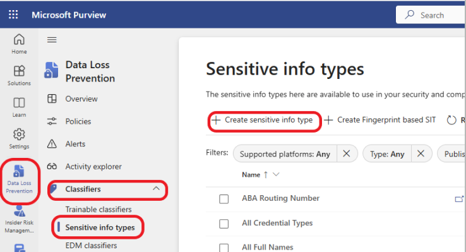Open the app launcher waffle icon
Image resolution: width=466 pixels, height=252 pixels.
[13, 15]
